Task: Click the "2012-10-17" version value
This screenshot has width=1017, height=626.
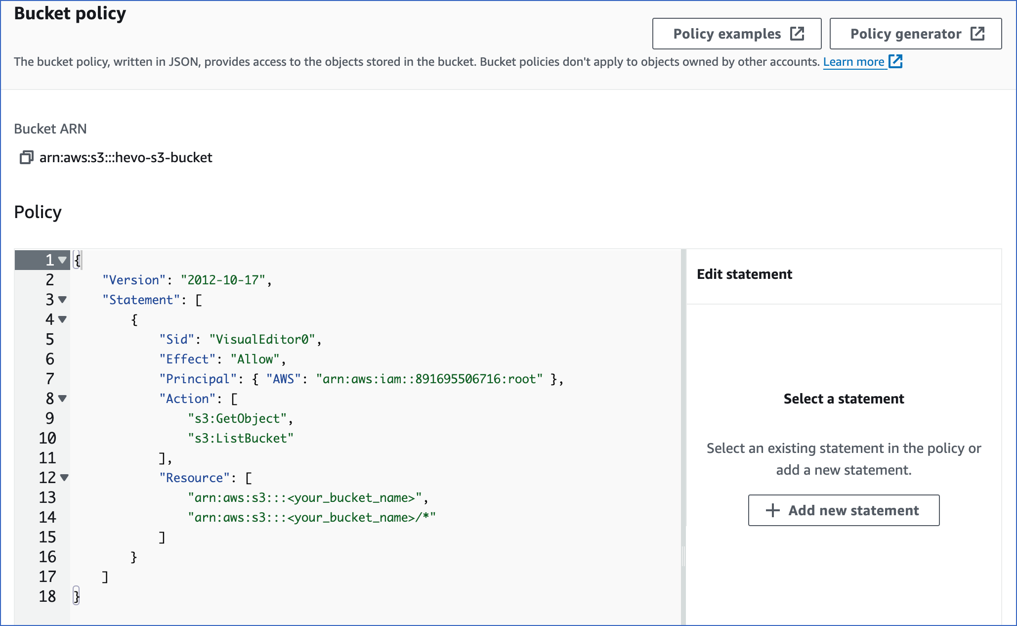Action: [223, 280]
